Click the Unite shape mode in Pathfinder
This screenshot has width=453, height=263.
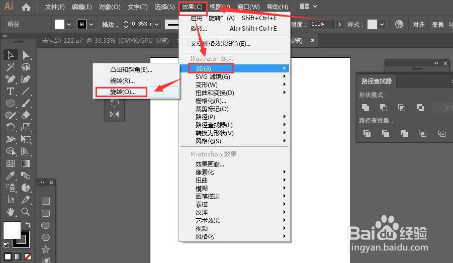(366, 108)
